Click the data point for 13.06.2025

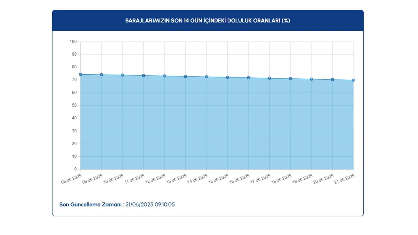(185, 77)
